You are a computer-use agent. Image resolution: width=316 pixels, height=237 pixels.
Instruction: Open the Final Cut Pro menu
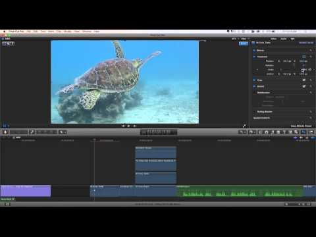coord(16,32)
